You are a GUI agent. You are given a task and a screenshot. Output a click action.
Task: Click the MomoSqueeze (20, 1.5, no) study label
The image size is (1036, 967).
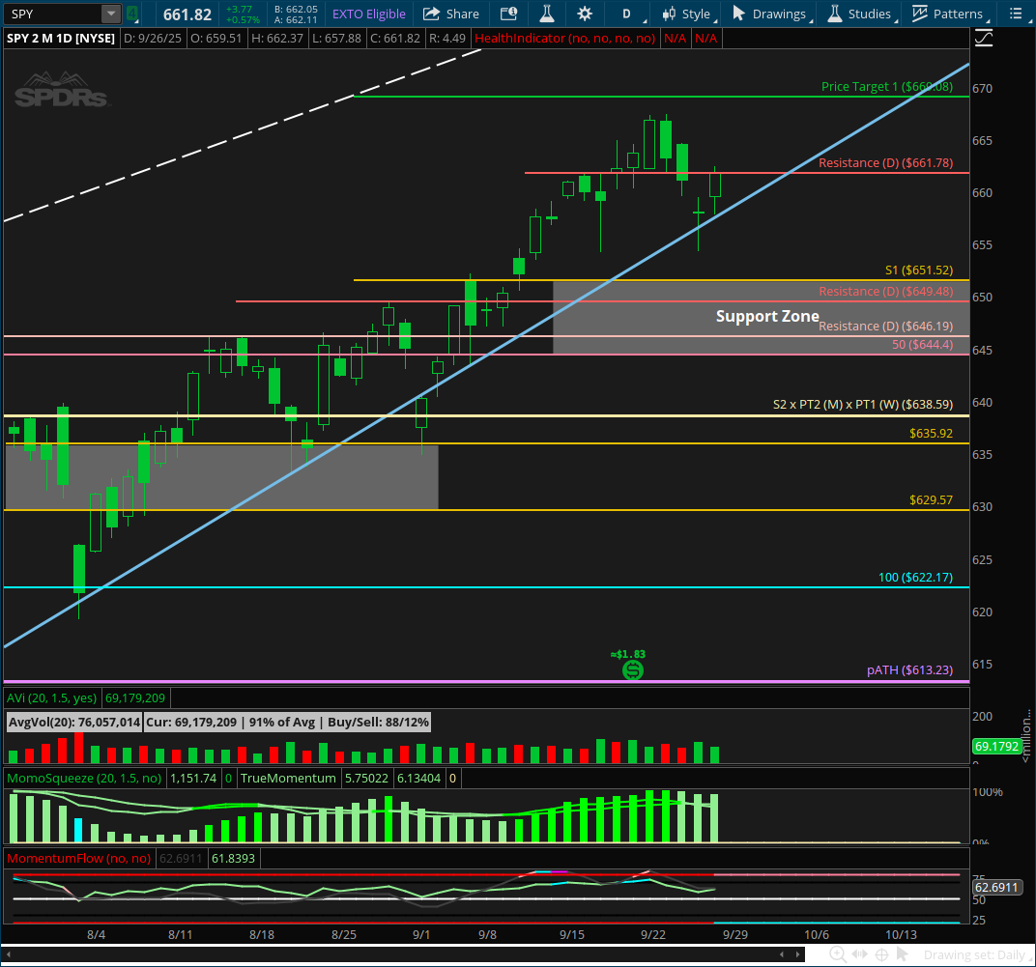[84, 778]
